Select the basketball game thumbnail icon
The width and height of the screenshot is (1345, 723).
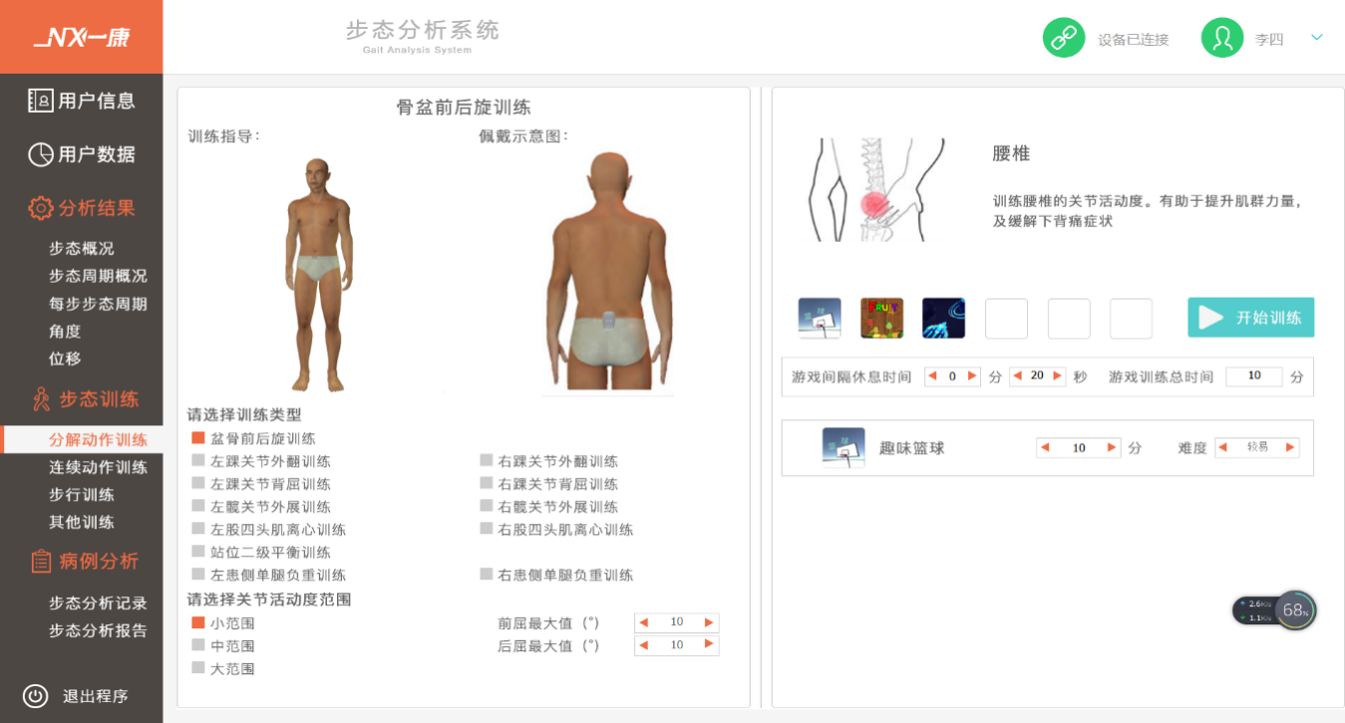point(820,319)
